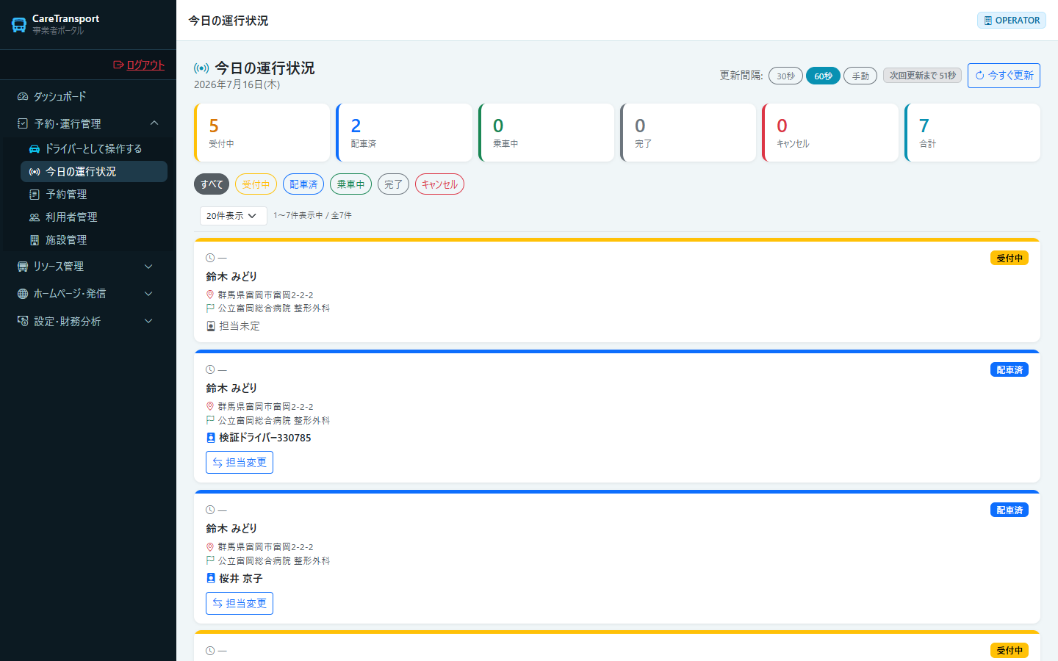
Task: Click the driver icon beside 検証ドライバー330785
Action: pos(211,438)
